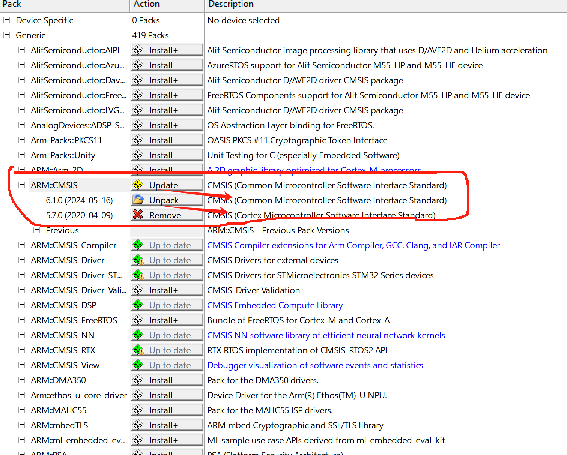The height and width of the screenshot is (455, 567).
Task: Click the install icon for AnalogDevices::ADSP-S
Action: point(138,125)
